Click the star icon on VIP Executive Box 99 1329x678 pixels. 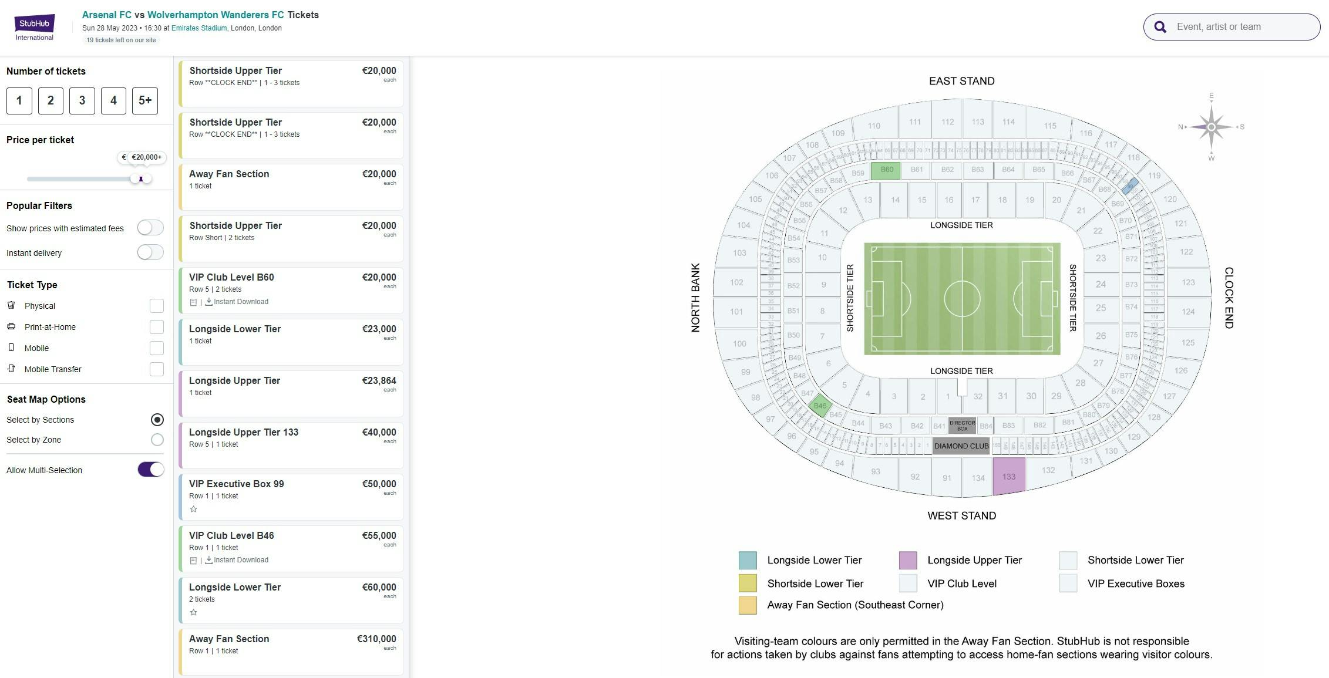193,509
